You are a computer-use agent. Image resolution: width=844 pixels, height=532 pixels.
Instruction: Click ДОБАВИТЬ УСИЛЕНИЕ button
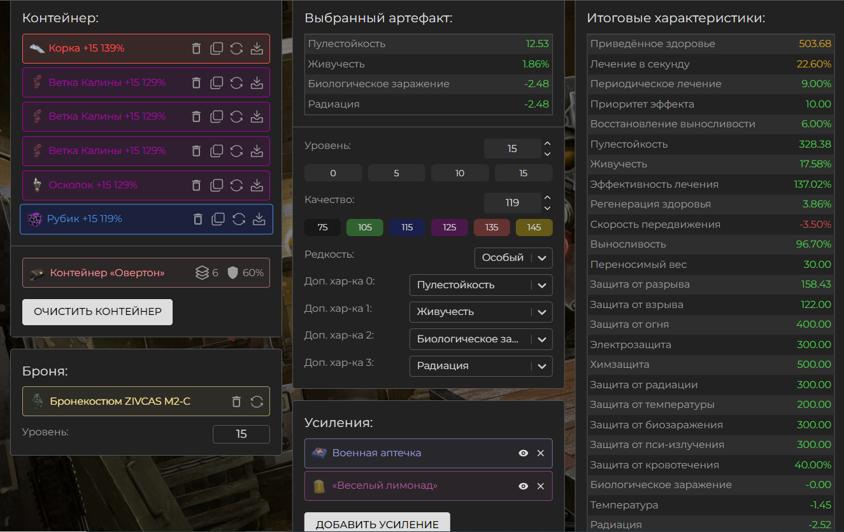[377, 523]
